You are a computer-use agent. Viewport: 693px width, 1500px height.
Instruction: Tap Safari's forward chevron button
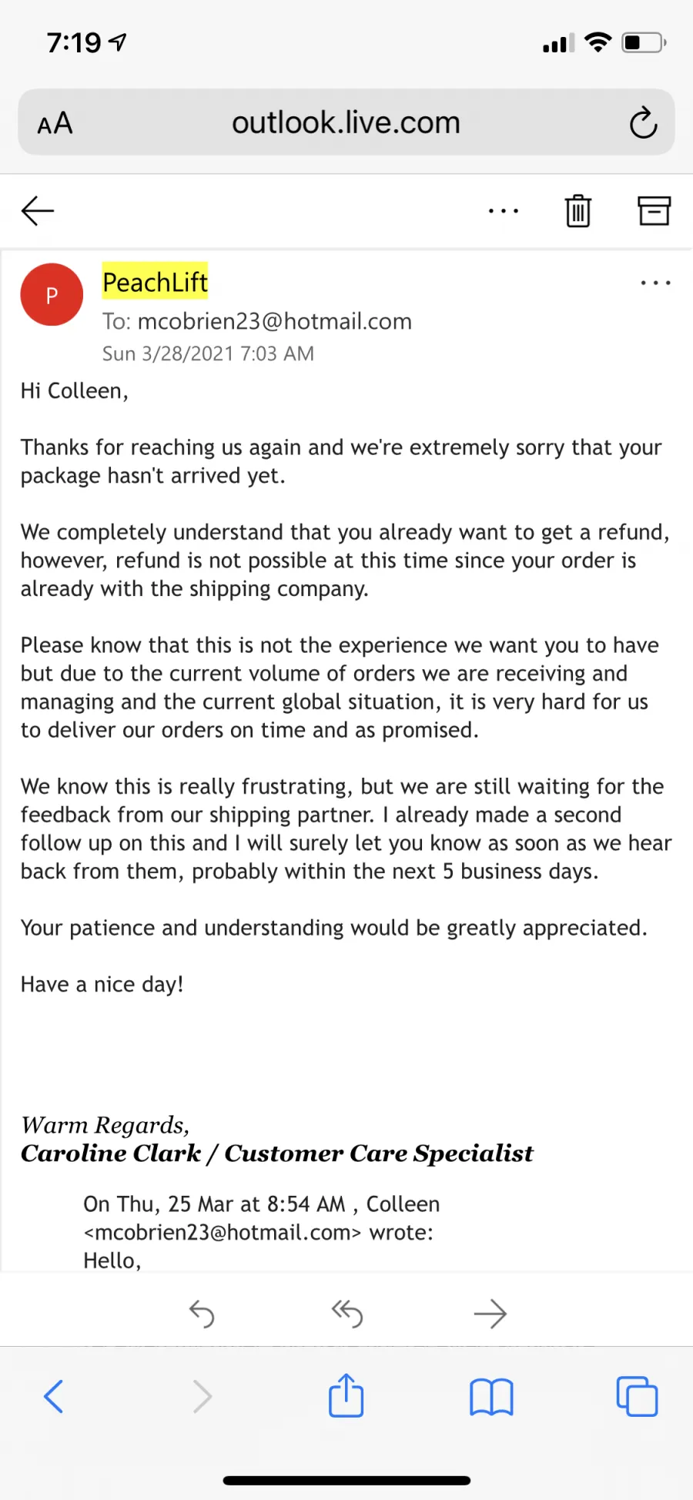pyautogui.click(x=202, y=1396)
